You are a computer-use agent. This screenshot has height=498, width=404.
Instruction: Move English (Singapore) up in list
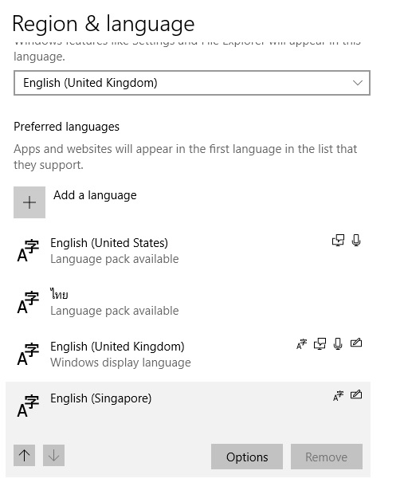tap(24, 456)
